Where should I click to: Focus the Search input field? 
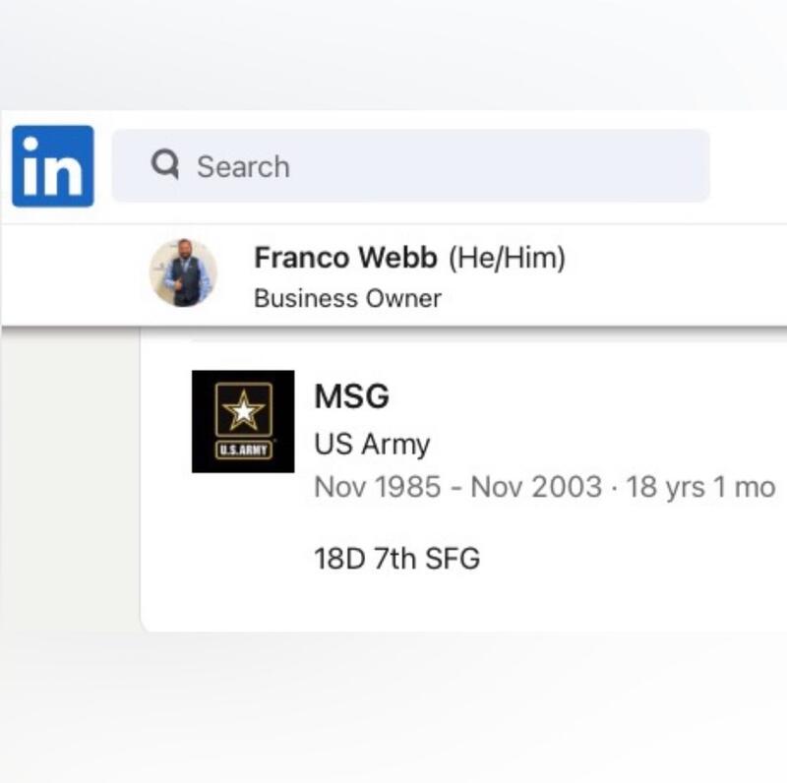click(x=443, y=165)
